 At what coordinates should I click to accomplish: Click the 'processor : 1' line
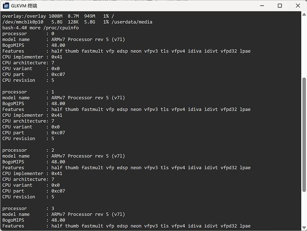(x=29, y=92)
